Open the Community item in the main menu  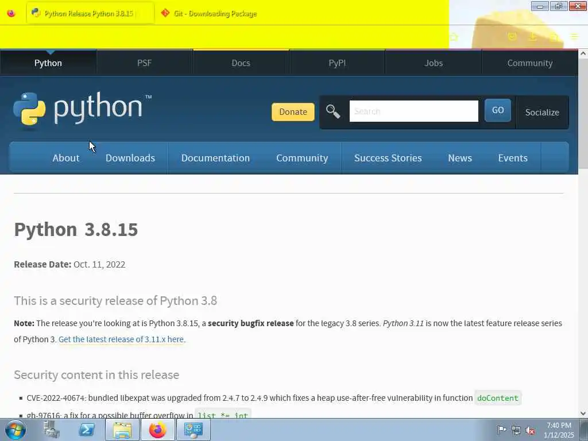pos(302,158)
